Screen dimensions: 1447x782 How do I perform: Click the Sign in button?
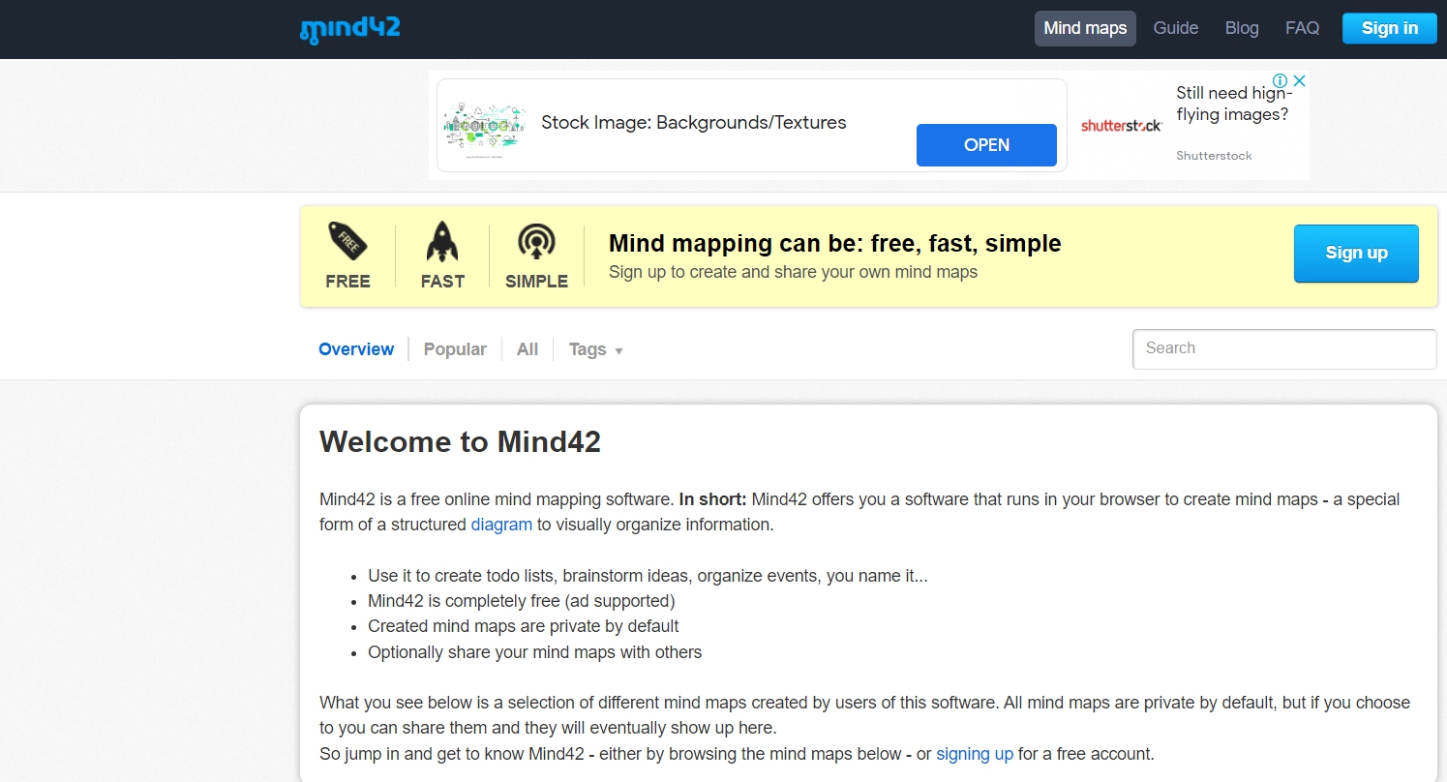1389,28
